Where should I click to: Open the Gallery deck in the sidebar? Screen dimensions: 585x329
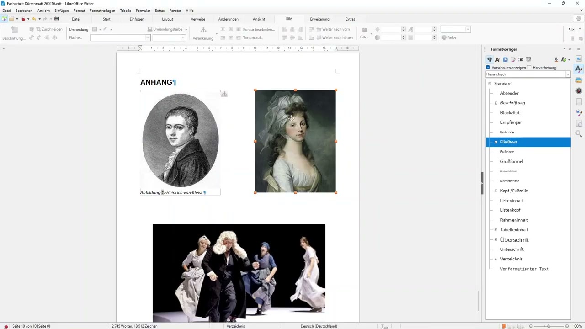pyautogui.click(x=579, y=80)
